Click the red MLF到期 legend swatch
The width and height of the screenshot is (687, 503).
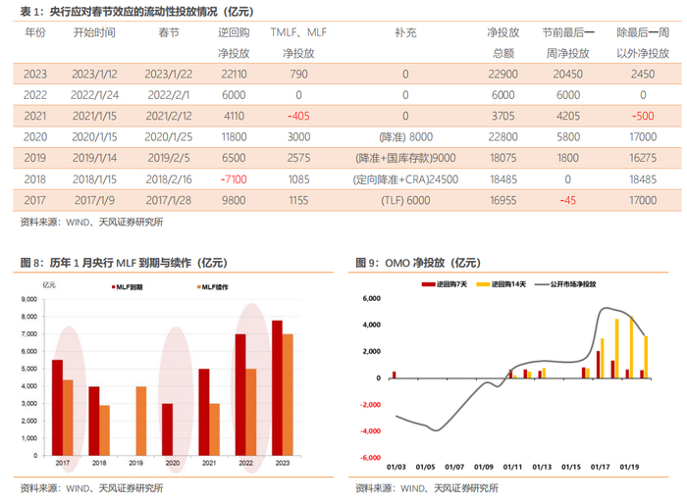coord(114,287)
